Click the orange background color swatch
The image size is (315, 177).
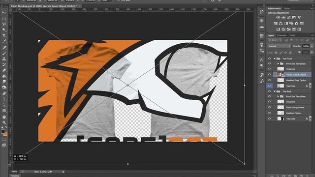tap(5, 134)
